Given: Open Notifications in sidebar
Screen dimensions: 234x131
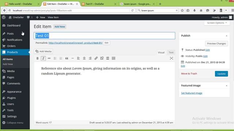Looking at the screenshot, I should (15, 40).
